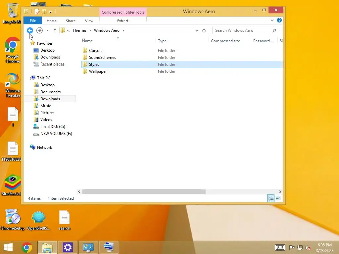Open Downloads under Favorites
The width and height of the screenshot is (339, 254).
[x=50, y=57]
